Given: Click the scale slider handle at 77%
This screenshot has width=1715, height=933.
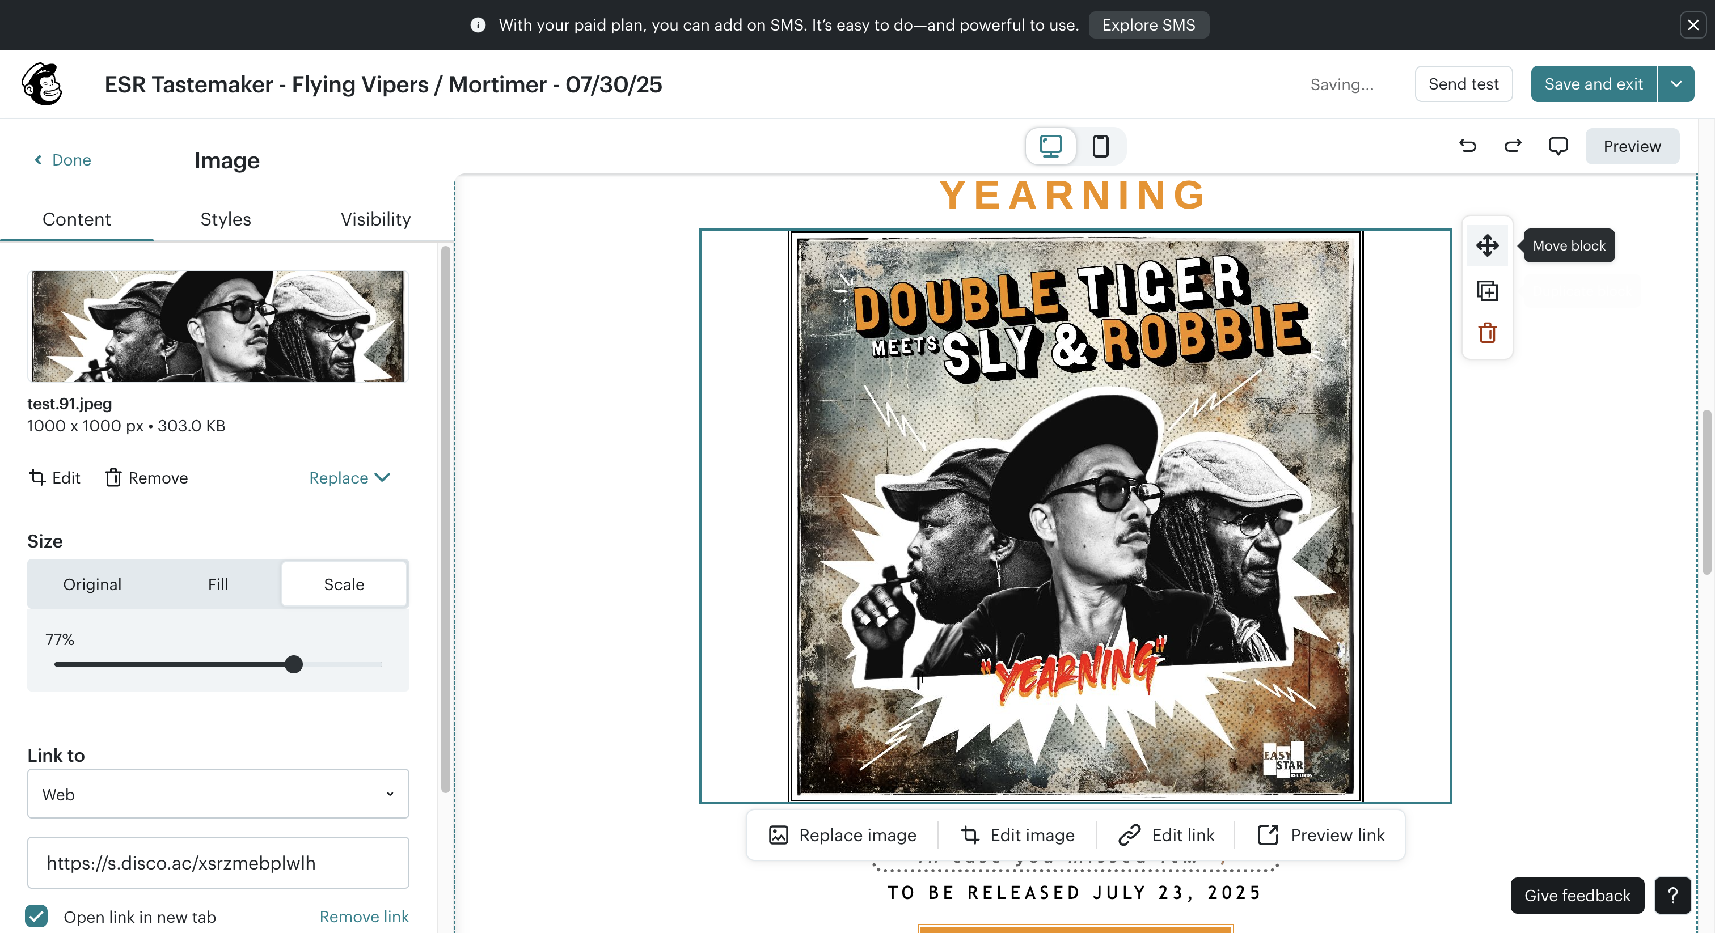Looking at the screenshot, I should 294,664.
